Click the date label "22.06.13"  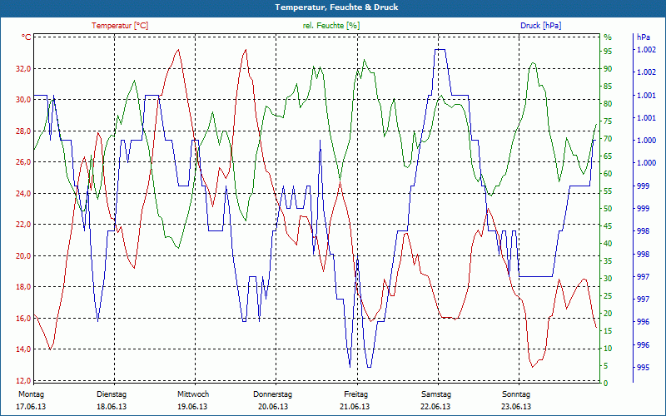(435, 407)
